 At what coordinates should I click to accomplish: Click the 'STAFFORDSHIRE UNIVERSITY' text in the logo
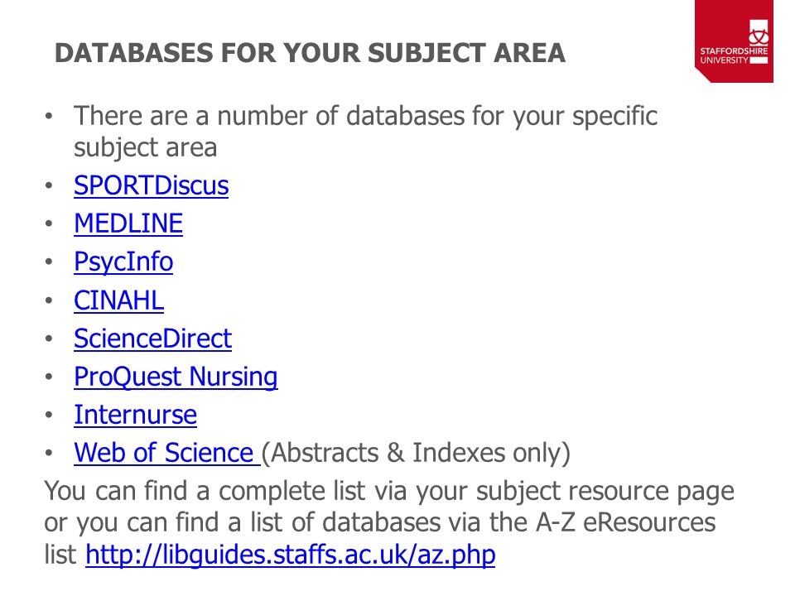click(x=734, y=55)
